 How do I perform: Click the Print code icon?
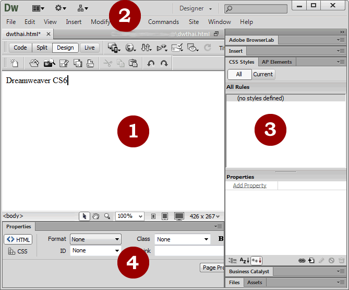[90, 63]
